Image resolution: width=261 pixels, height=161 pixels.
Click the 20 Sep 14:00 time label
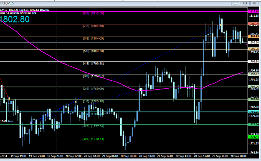click(183, 156)
